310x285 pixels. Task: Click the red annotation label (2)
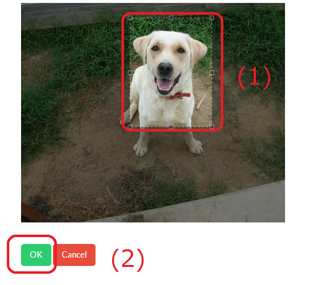(x=128, y=260)
